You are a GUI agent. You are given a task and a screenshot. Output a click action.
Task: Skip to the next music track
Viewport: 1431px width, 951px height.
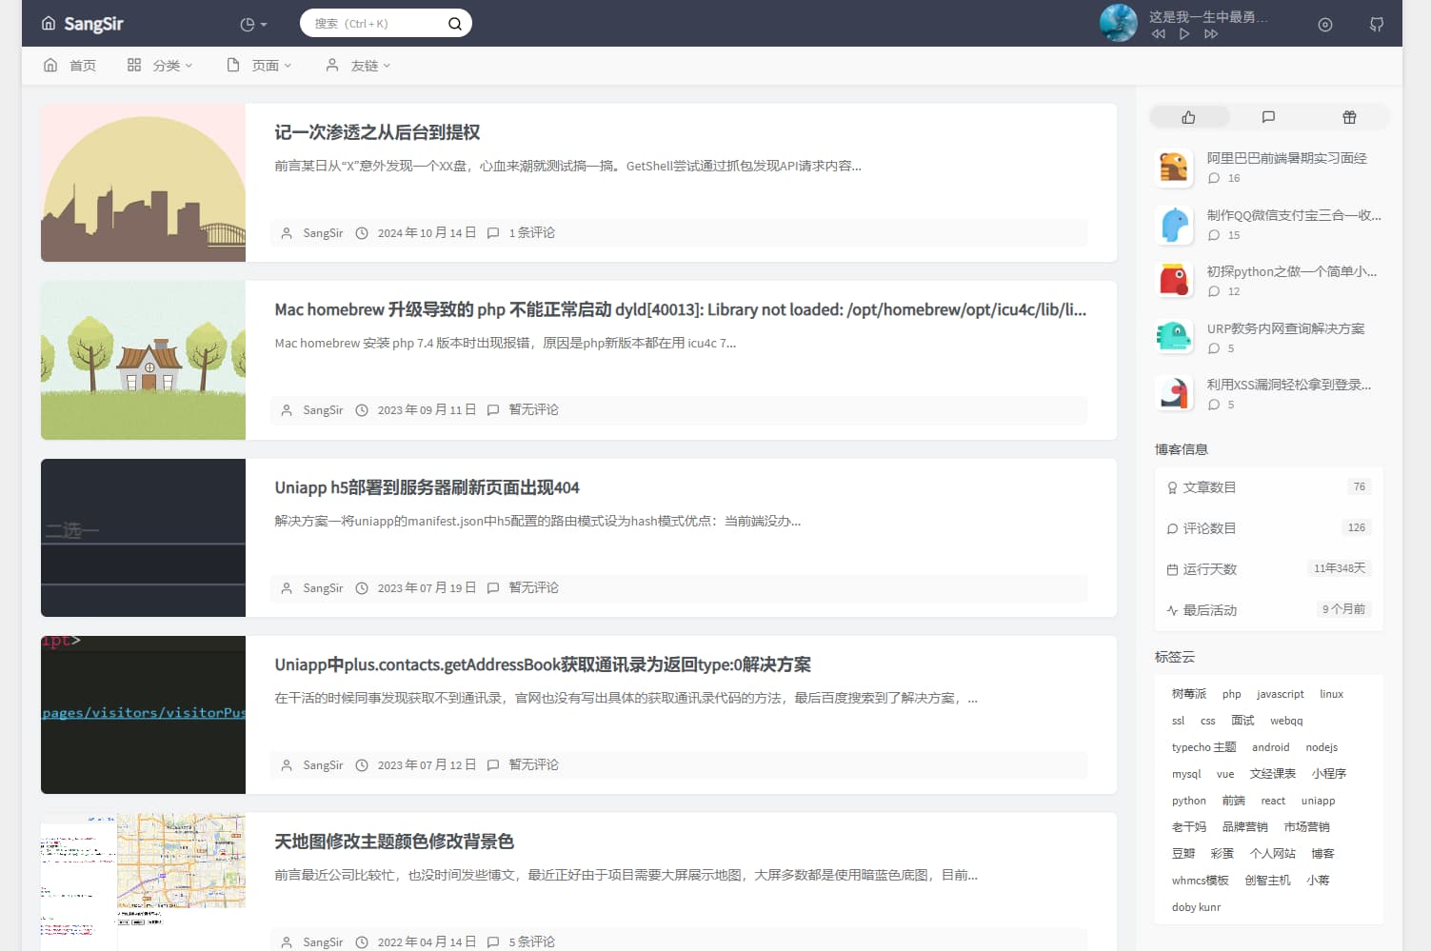[1210, 34]
